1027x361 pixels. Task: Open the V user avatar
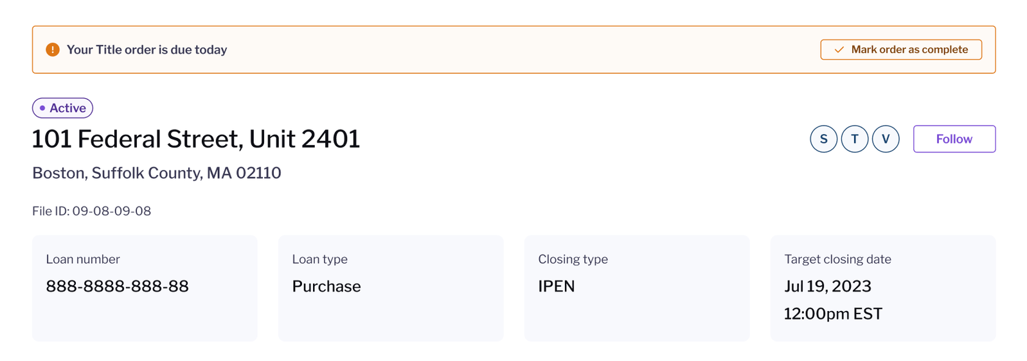(x=886, y=139)
